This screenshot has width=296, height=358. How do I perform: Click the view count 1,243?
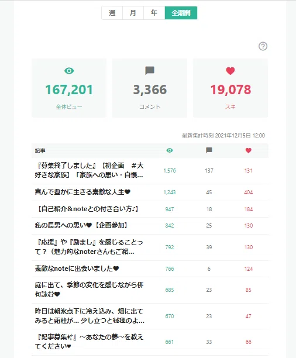[170, 192]
